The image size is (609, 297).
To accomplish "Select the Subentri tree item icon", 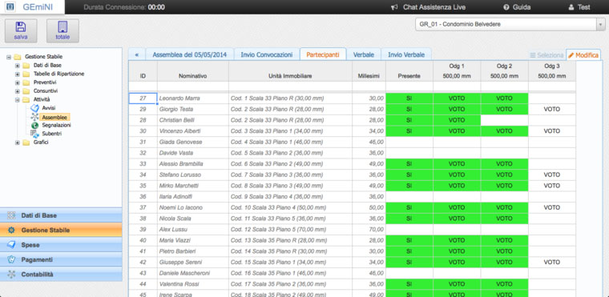I will tap(34, 134).
